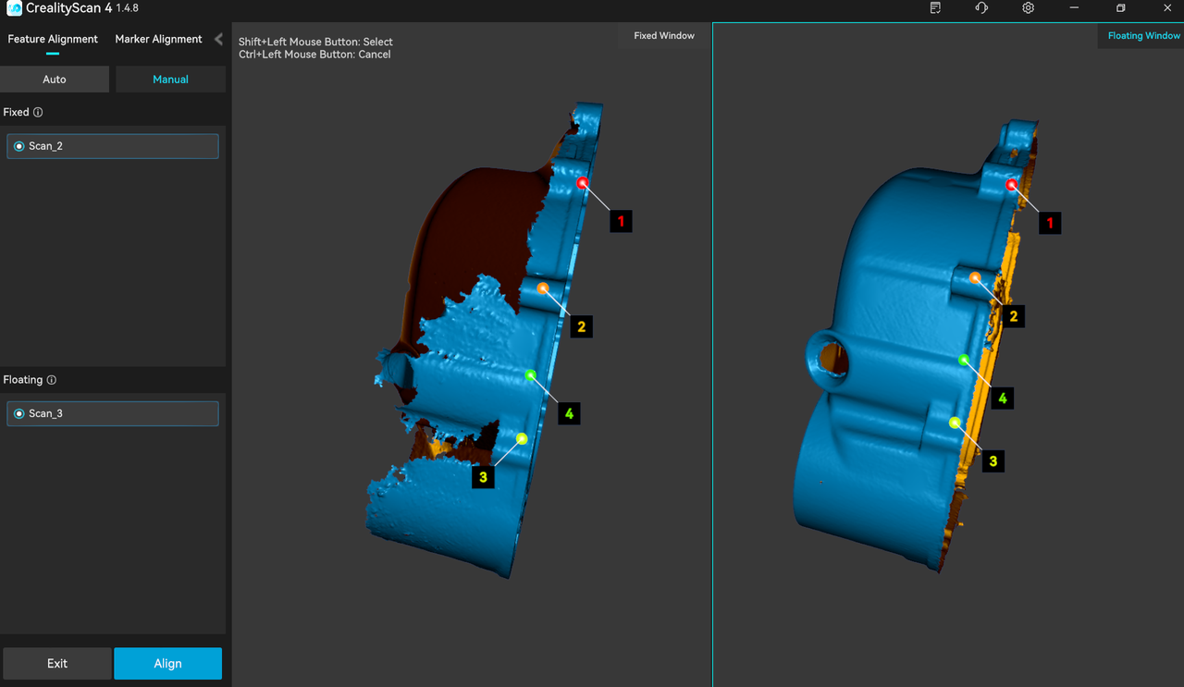
Task: Click the Floating Window label
Action: tap(1143, 36)
